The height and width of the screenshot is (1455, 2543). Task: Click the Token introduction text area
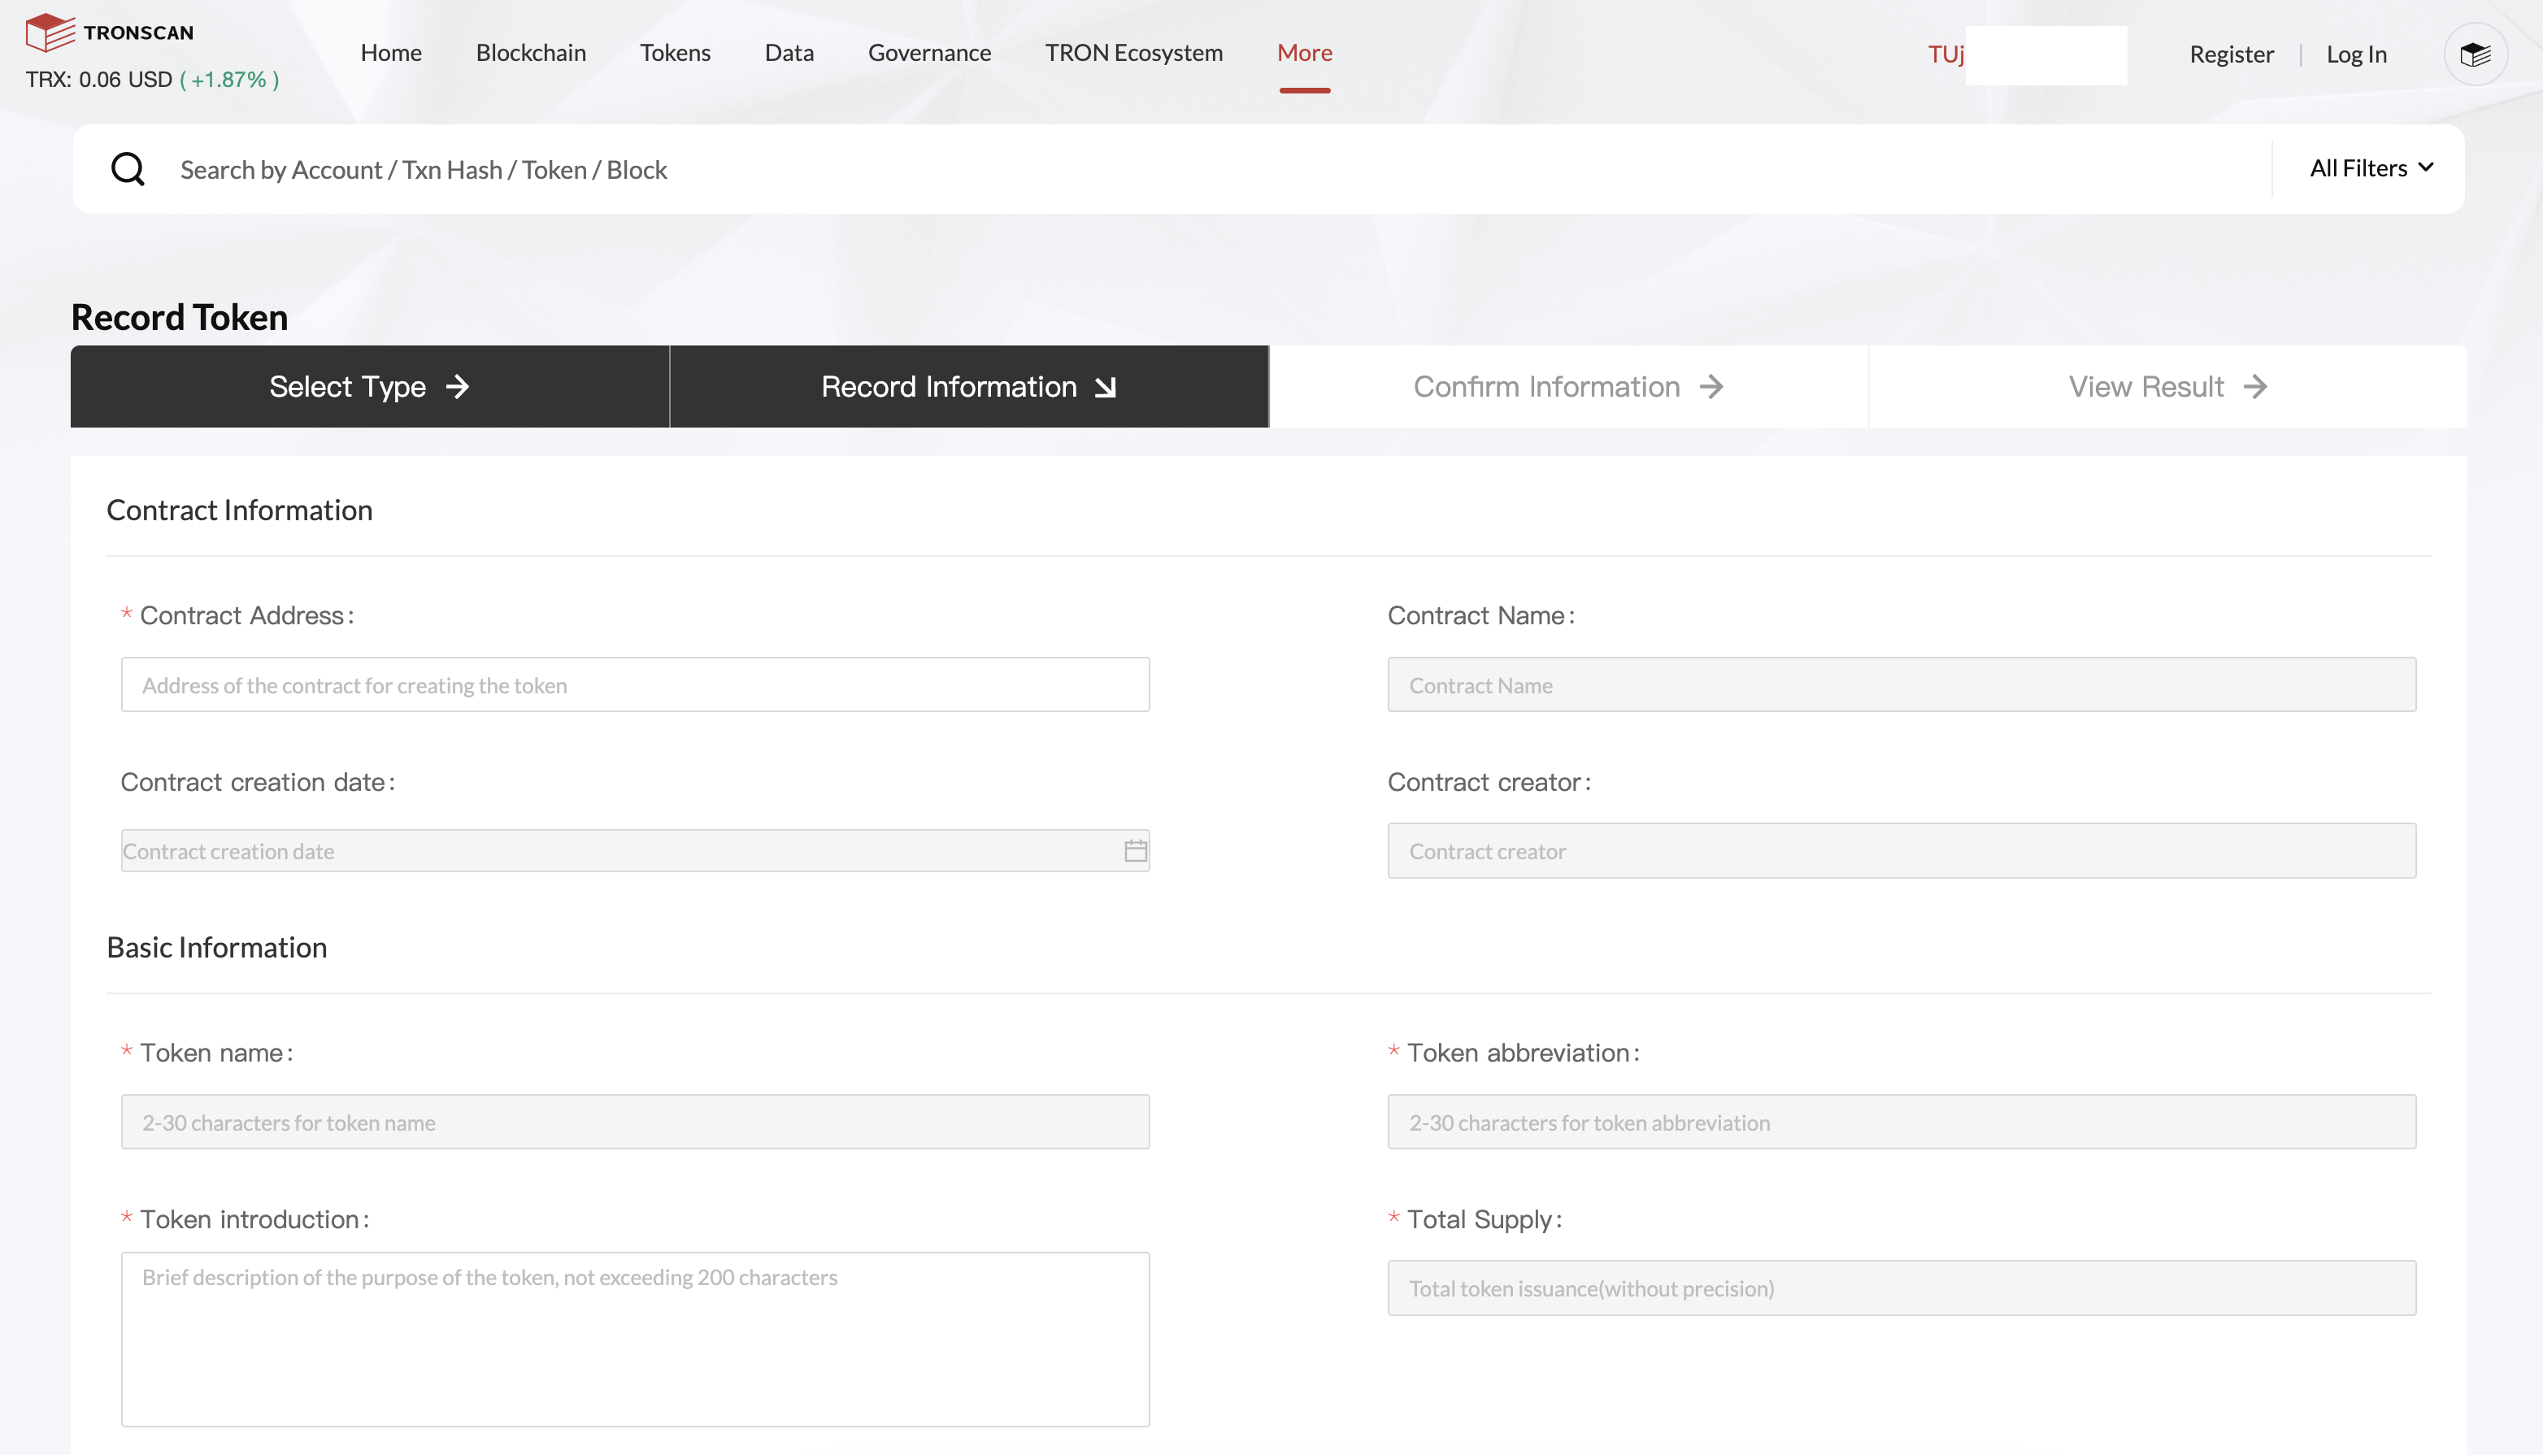(634, 1338)
